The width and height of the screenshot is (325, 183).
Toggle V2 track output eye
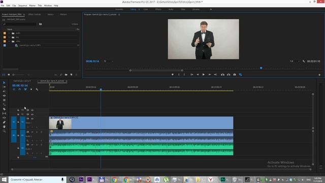click(x=32, y=114)
